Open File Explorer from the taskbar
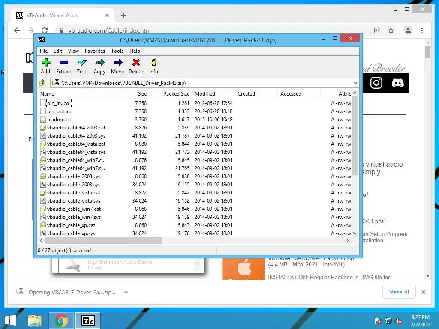 coord(35,320)
